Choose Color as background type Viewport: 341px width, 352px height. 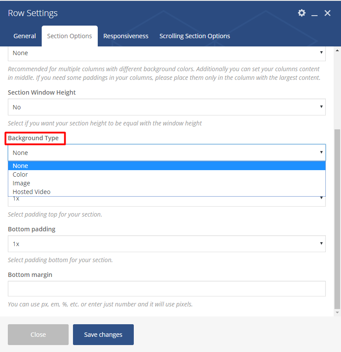point(167,174)
